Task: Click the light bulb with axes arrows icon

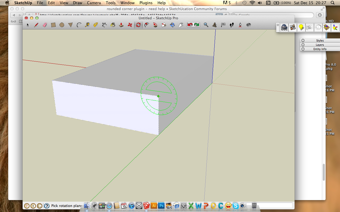Action: pyautogui.click(x=335, y=27)
